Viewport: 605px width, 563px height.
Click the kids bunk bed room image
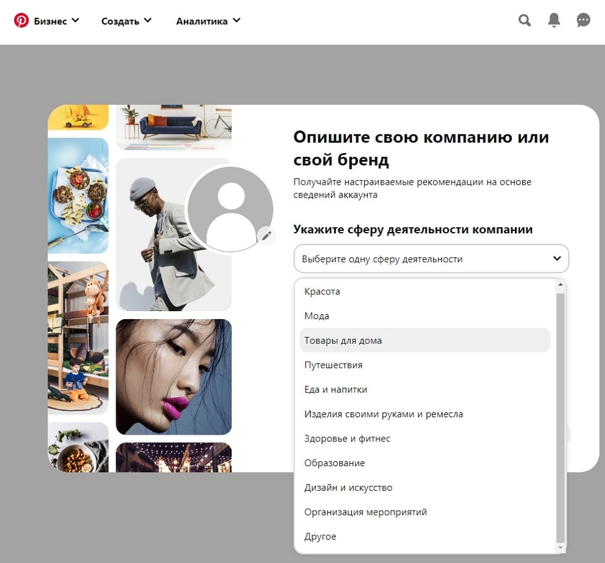tap(78, 338)
